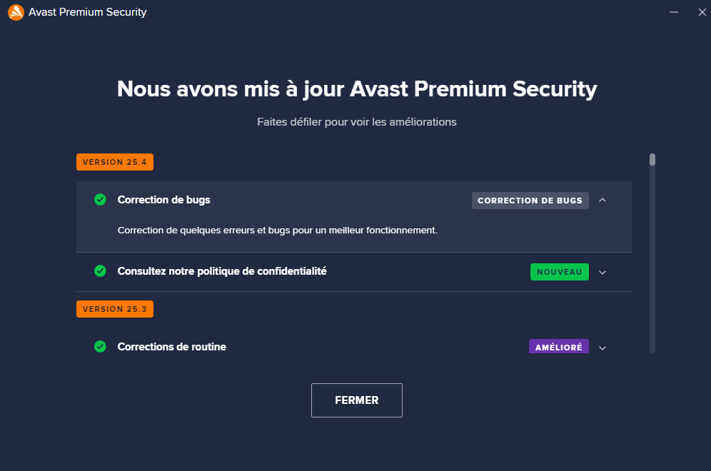Expand the politique de confidentialité chevron

point(602,273)
